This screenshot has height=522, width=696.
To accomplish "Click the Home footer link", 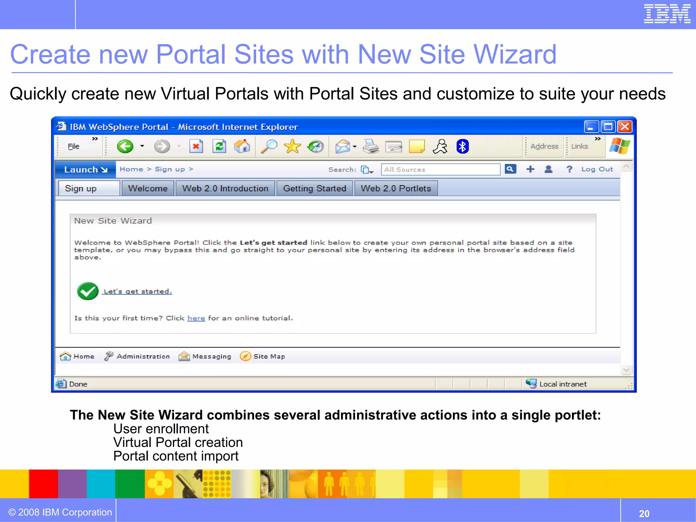I will click(77, 356).
